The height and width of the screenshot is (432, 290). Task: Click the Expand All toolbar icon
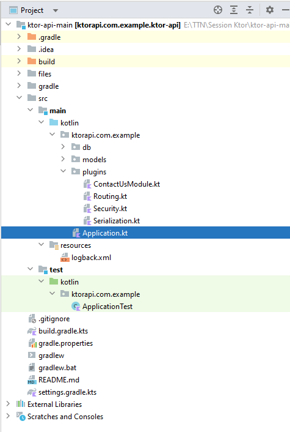click(234, 10)
